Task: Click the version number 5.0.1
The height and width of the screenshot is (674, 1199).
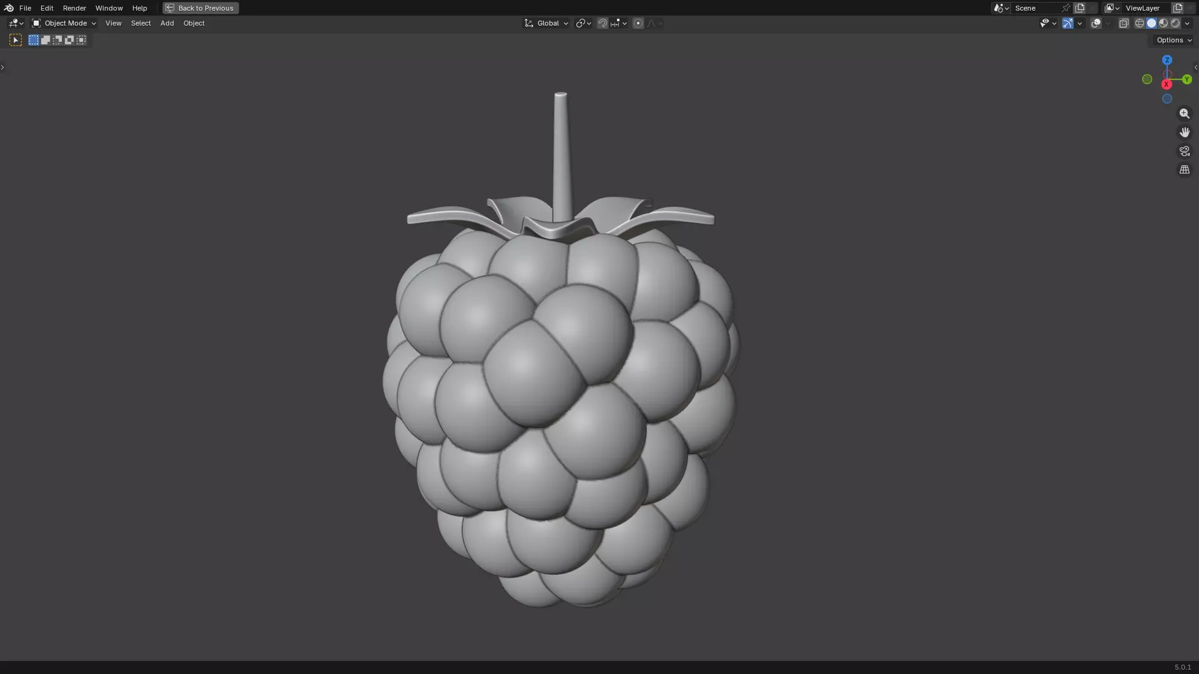Action: click(1183, 667)
